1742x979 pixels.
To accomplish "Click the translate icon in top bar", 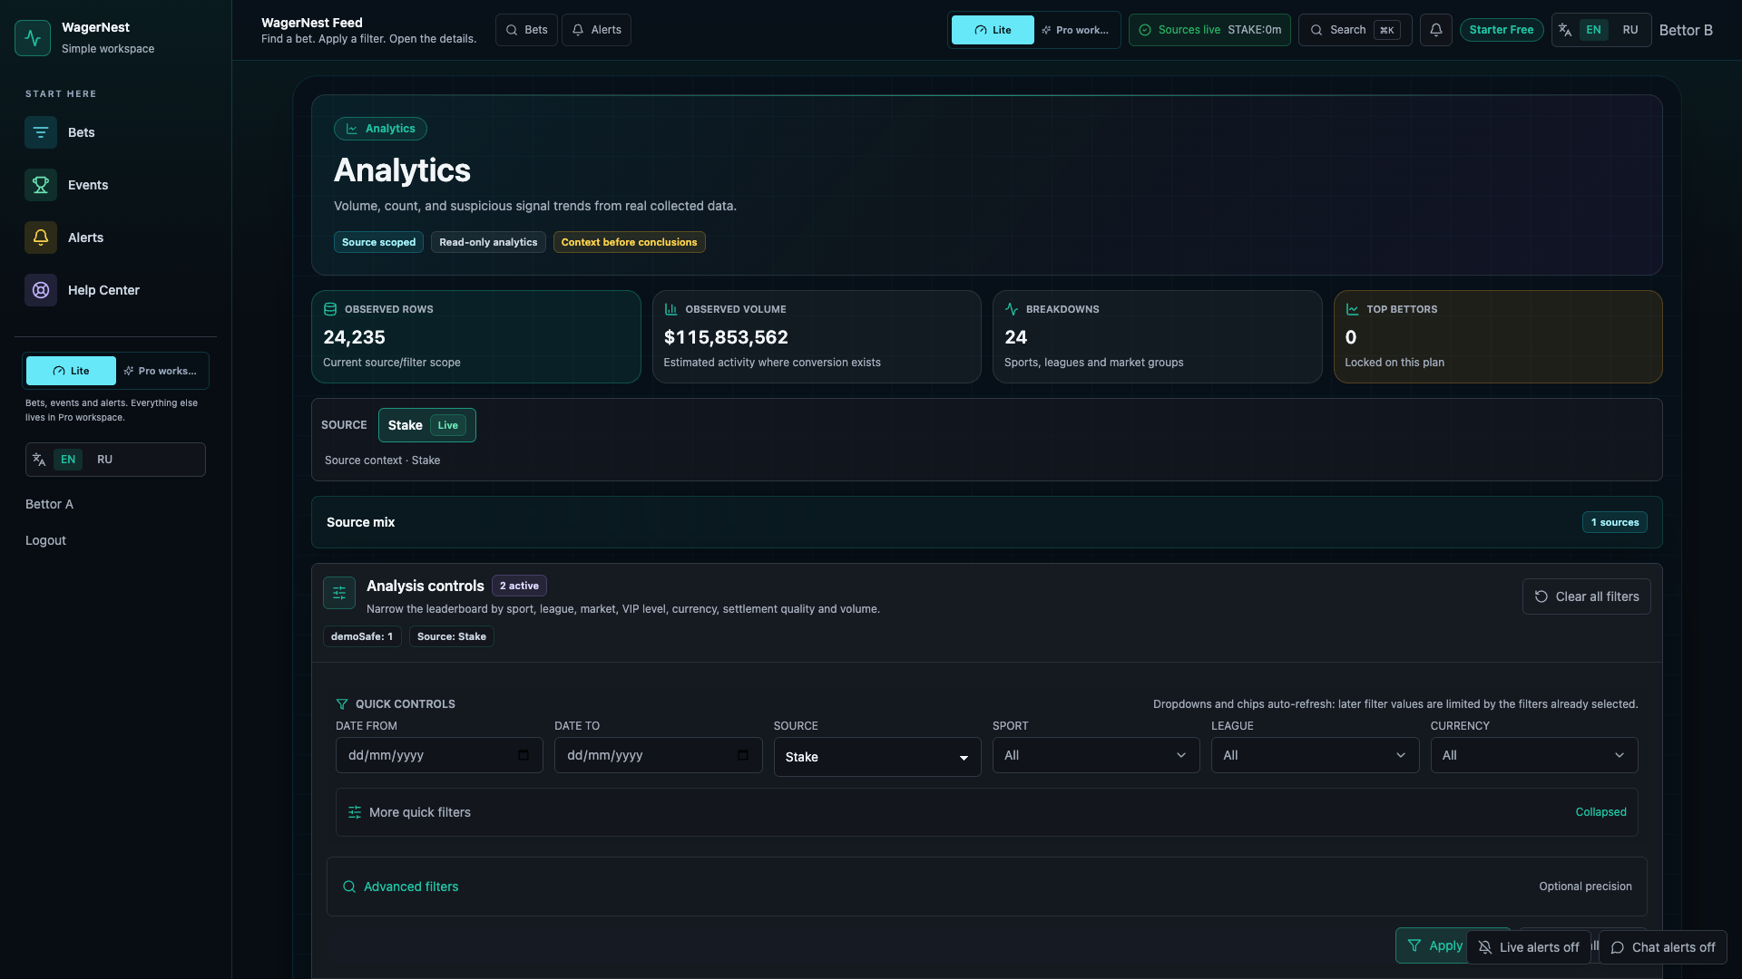I will (x=1565, y=30).
